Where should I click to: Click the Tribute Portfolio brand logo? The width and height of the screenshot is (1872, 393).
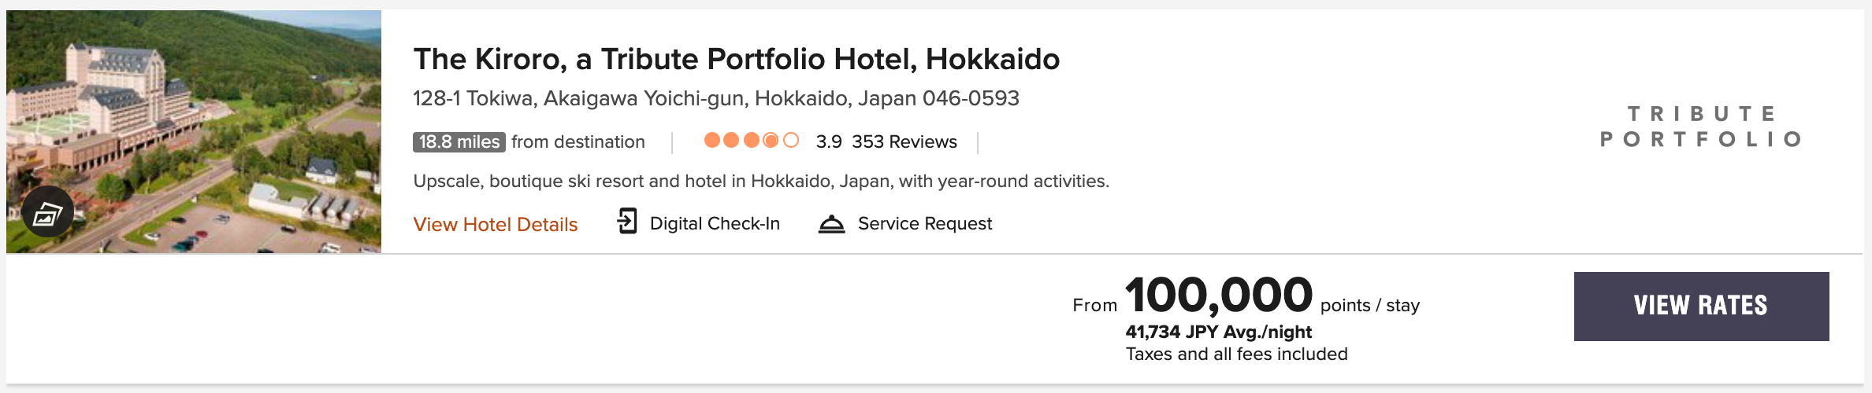[x=1701, y=127]
